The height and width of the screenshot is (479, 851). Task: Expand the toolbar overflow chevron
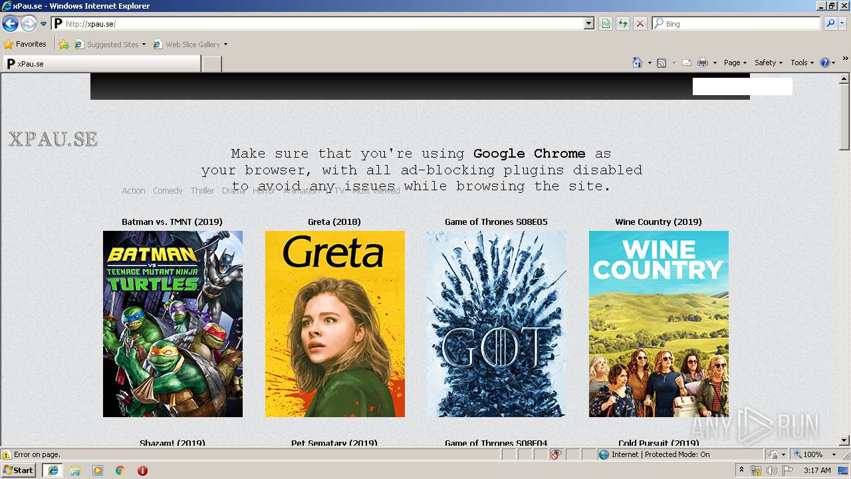coord(846,60)
